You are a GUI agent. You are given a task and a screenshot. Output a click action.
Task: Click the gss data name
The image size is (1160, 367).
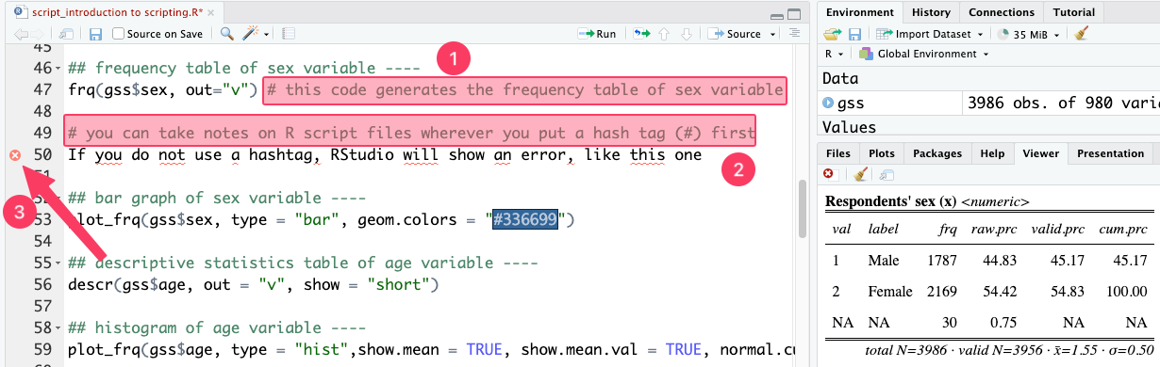tap(851, 103)
